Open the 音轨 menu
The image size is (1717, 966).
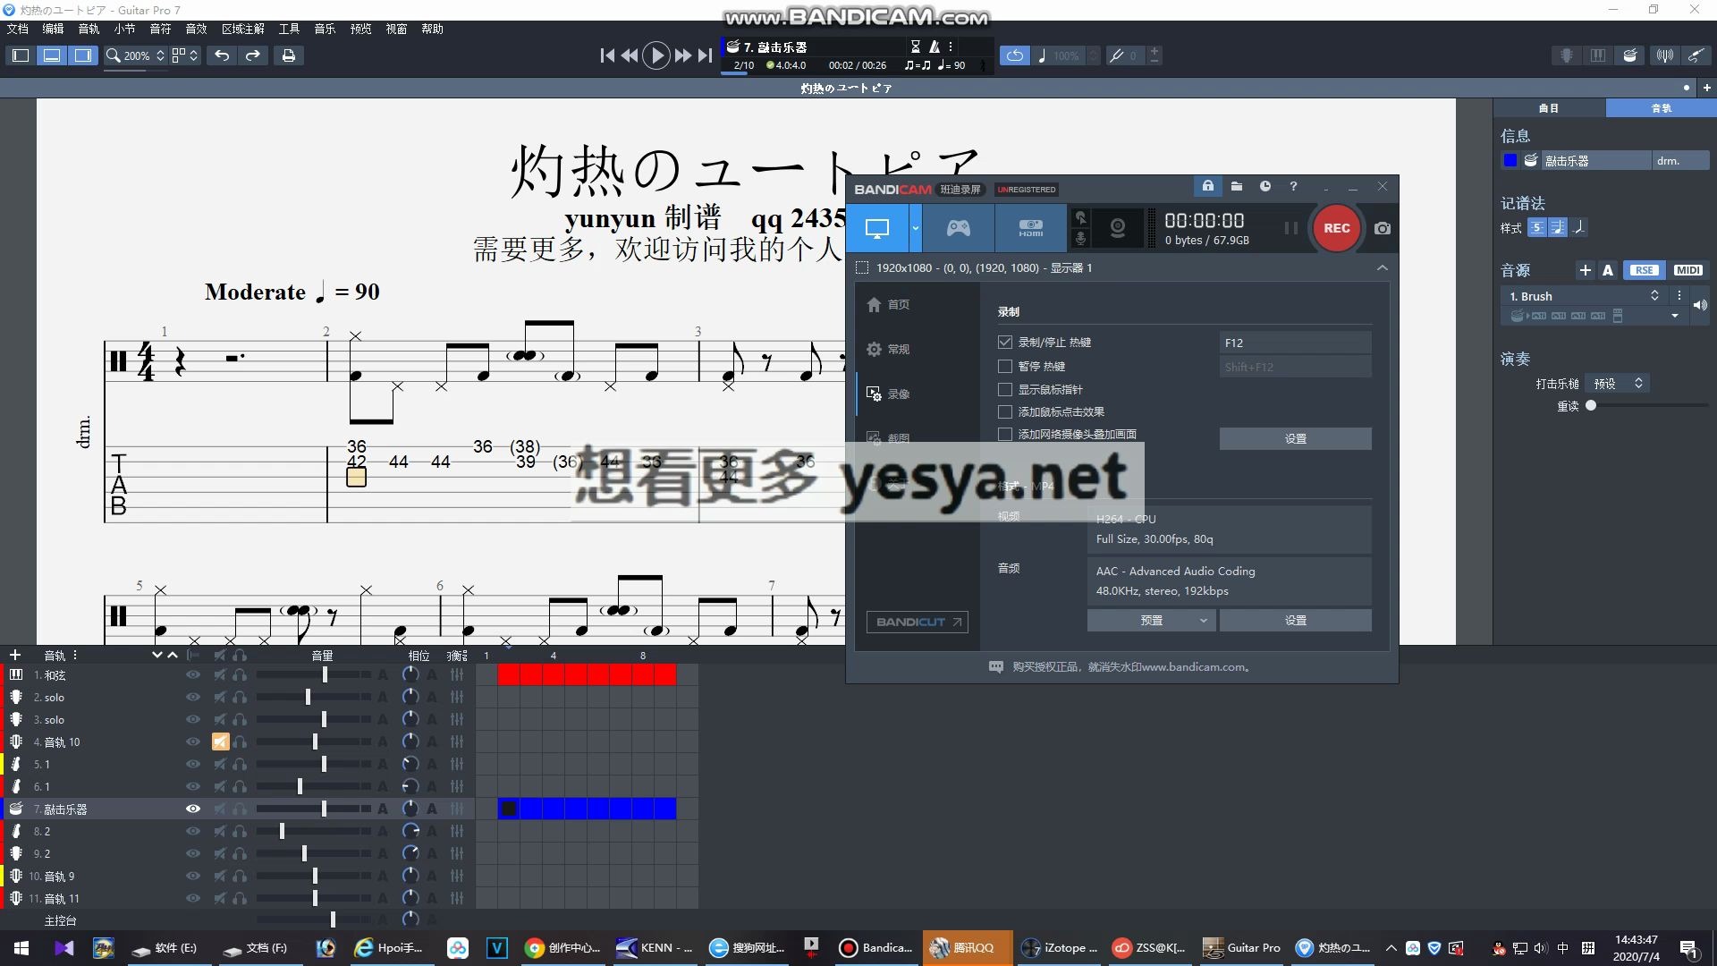coord(89,29)
